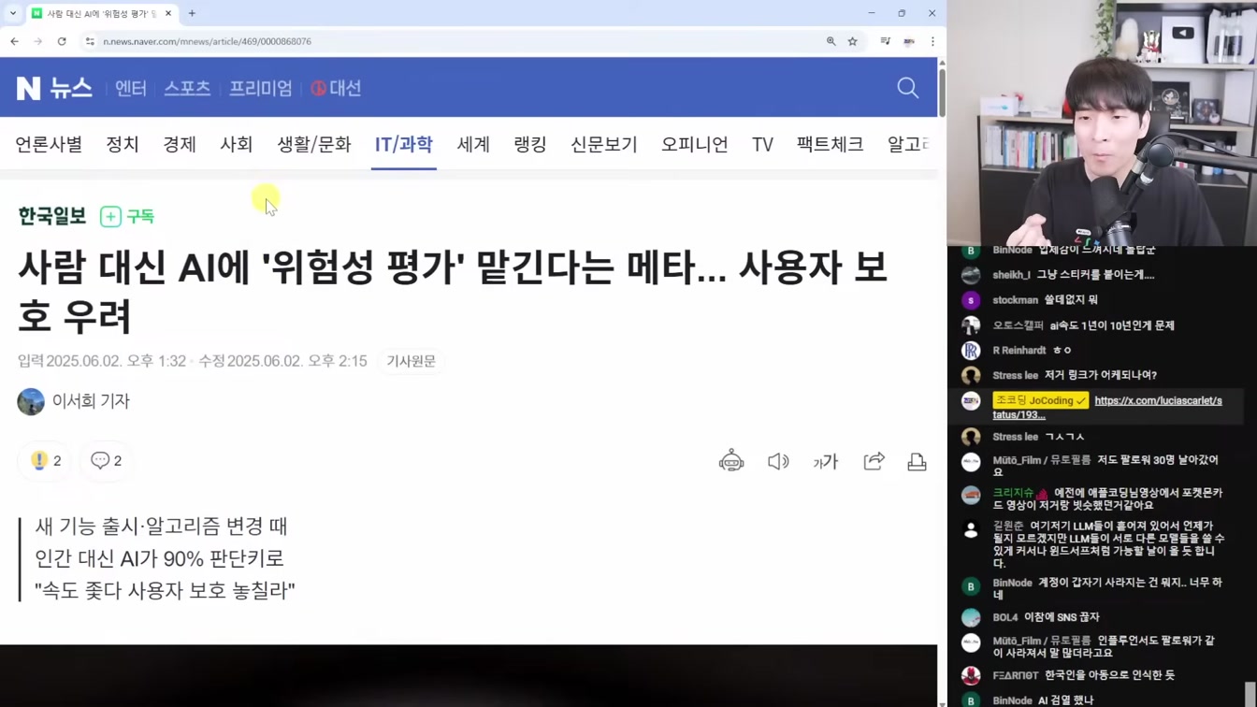Click chat username Stress lee asking about link
Viewport: 1257px width, 707px height.
[1016, 375]
